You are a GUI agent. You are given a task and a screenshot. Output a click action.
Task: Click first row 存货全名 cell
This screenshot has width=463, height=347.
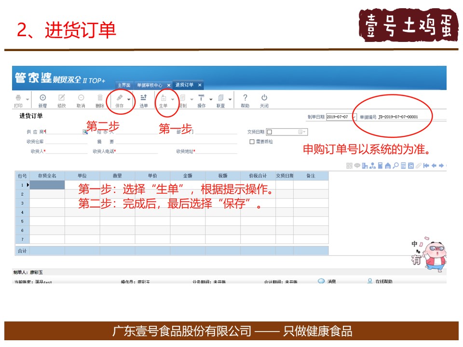pyautogui.click(x=47, y=185)
